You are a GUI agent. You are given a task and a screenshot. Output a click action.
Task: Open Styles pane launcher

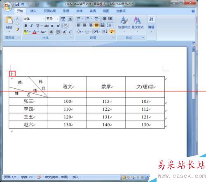pyautogui.click(x=143, y=37)
